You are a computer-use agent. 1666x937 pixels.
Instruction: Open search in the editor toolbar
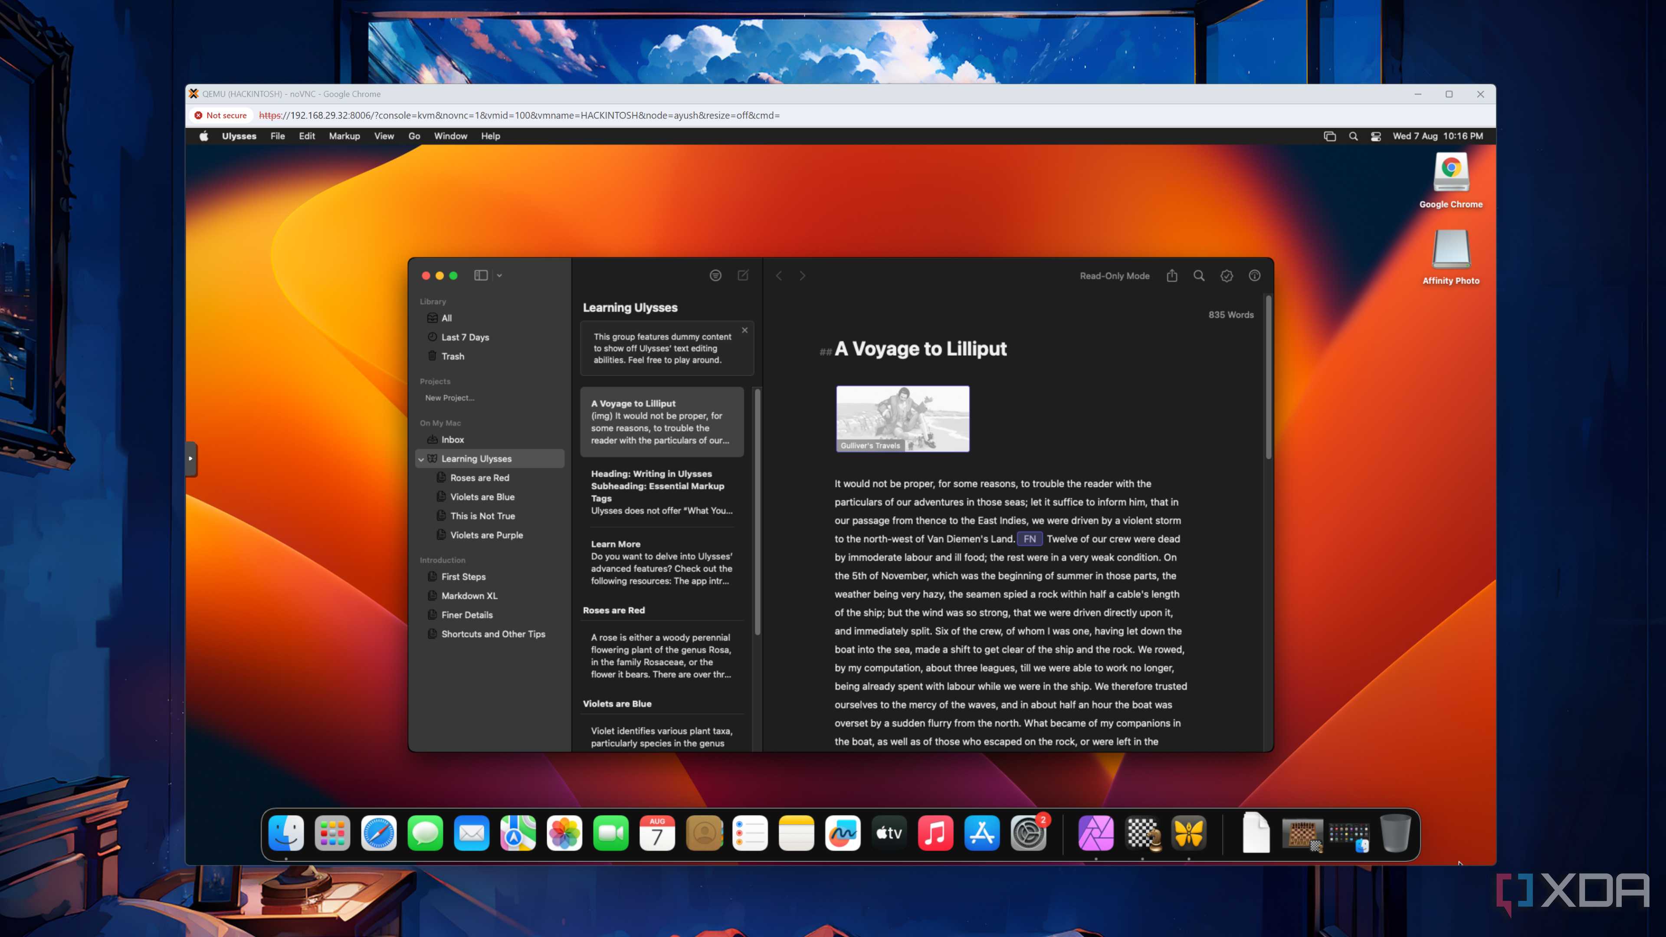tap(1199, 275)
